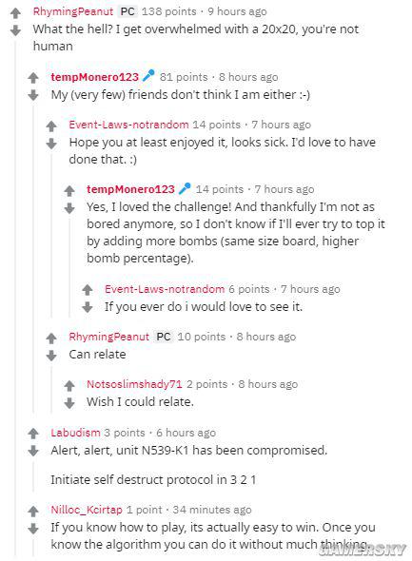Upvote the 'Hope you at least enjoyed it' comment

51,126
